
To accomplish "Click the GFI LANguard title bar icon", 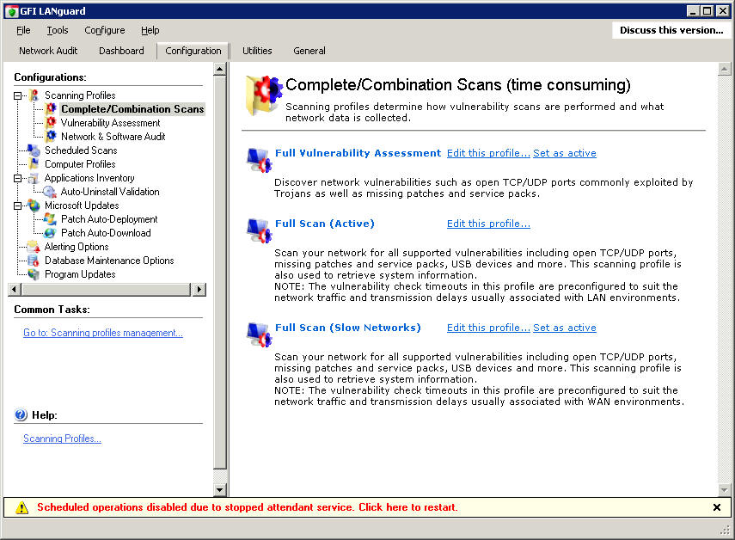I will point(12,11).
